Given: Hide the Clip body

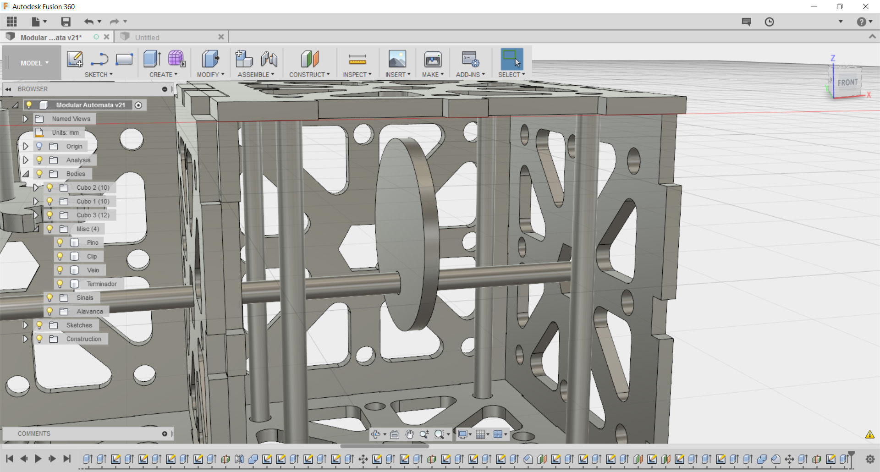Looking at the screenshot, I should [60, 256].
